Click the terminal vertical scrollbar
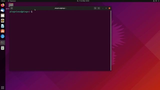Viewport: 160px width, 90px height. [111, 40]
